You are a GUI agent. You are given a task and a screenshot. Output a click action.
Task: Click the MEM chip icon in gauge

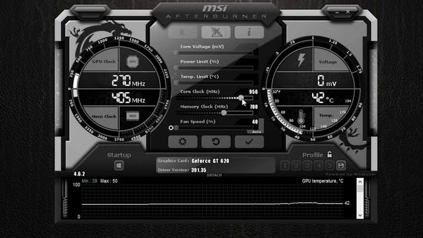(x=132, y=116)
